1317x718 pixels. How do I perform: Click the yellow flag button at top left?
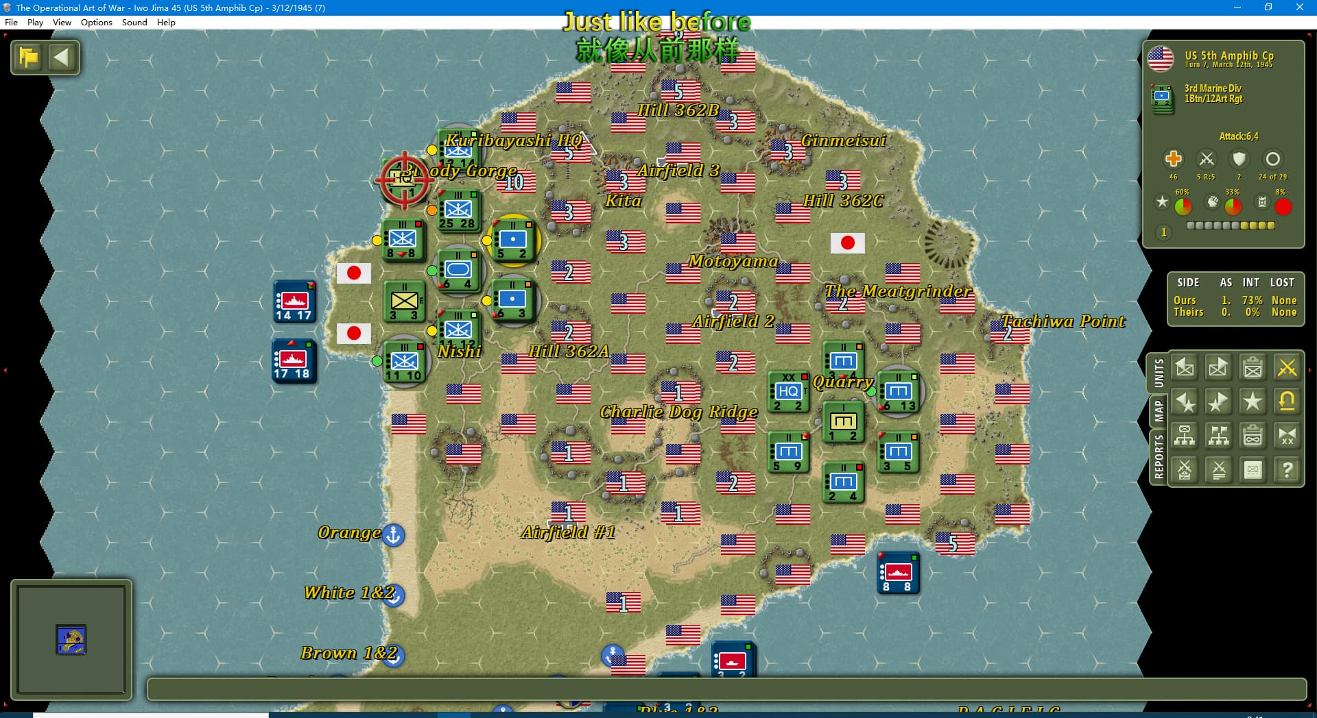pos(29,57)
